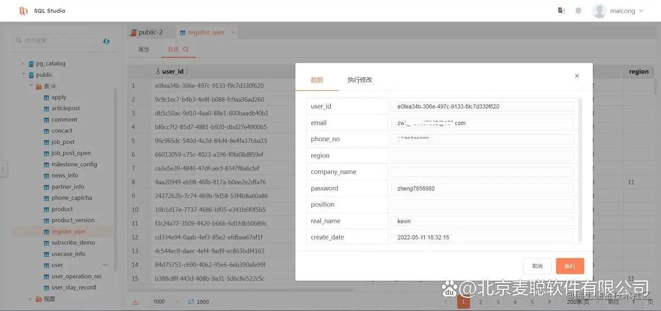Screen dimensions: 661x311
Task: Click the subscribe_demo table icon
Action: coord(46,243)
